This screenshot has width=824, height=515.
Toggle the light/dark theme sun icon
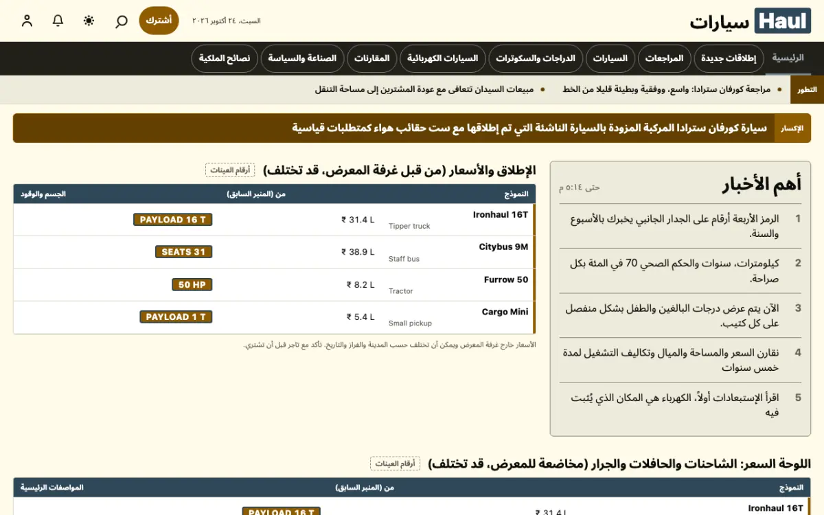pyautogui.click(x=89, y=21)
